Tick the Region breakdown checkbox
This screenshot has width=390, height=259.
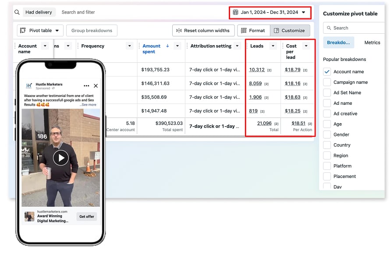pyautogui.click(x=327, y=156)
